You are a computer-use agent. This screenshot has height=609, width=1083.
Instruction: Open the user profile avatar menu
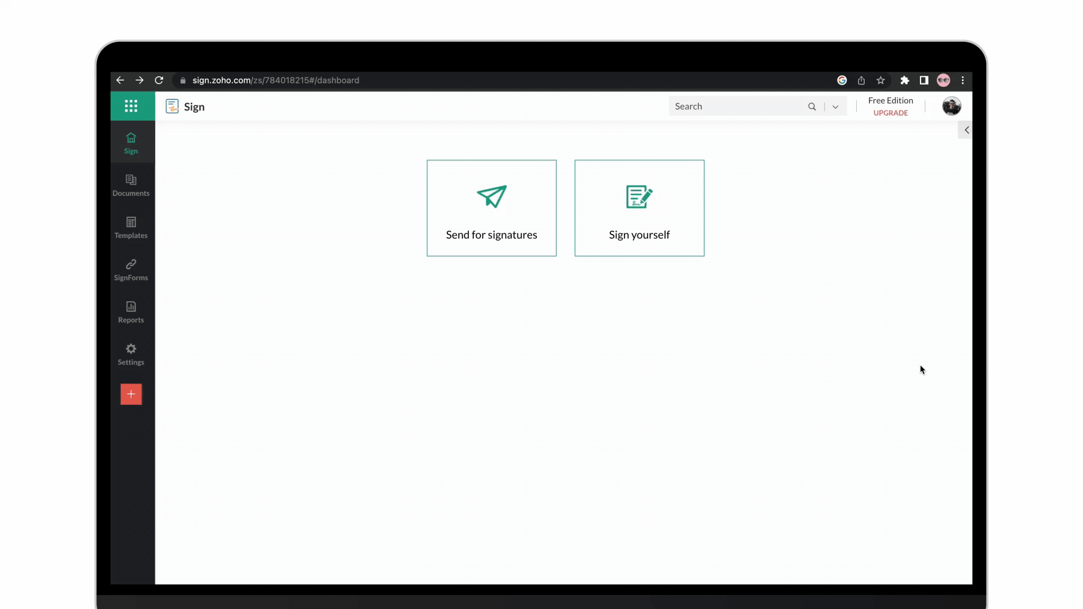tap(952, 106)
